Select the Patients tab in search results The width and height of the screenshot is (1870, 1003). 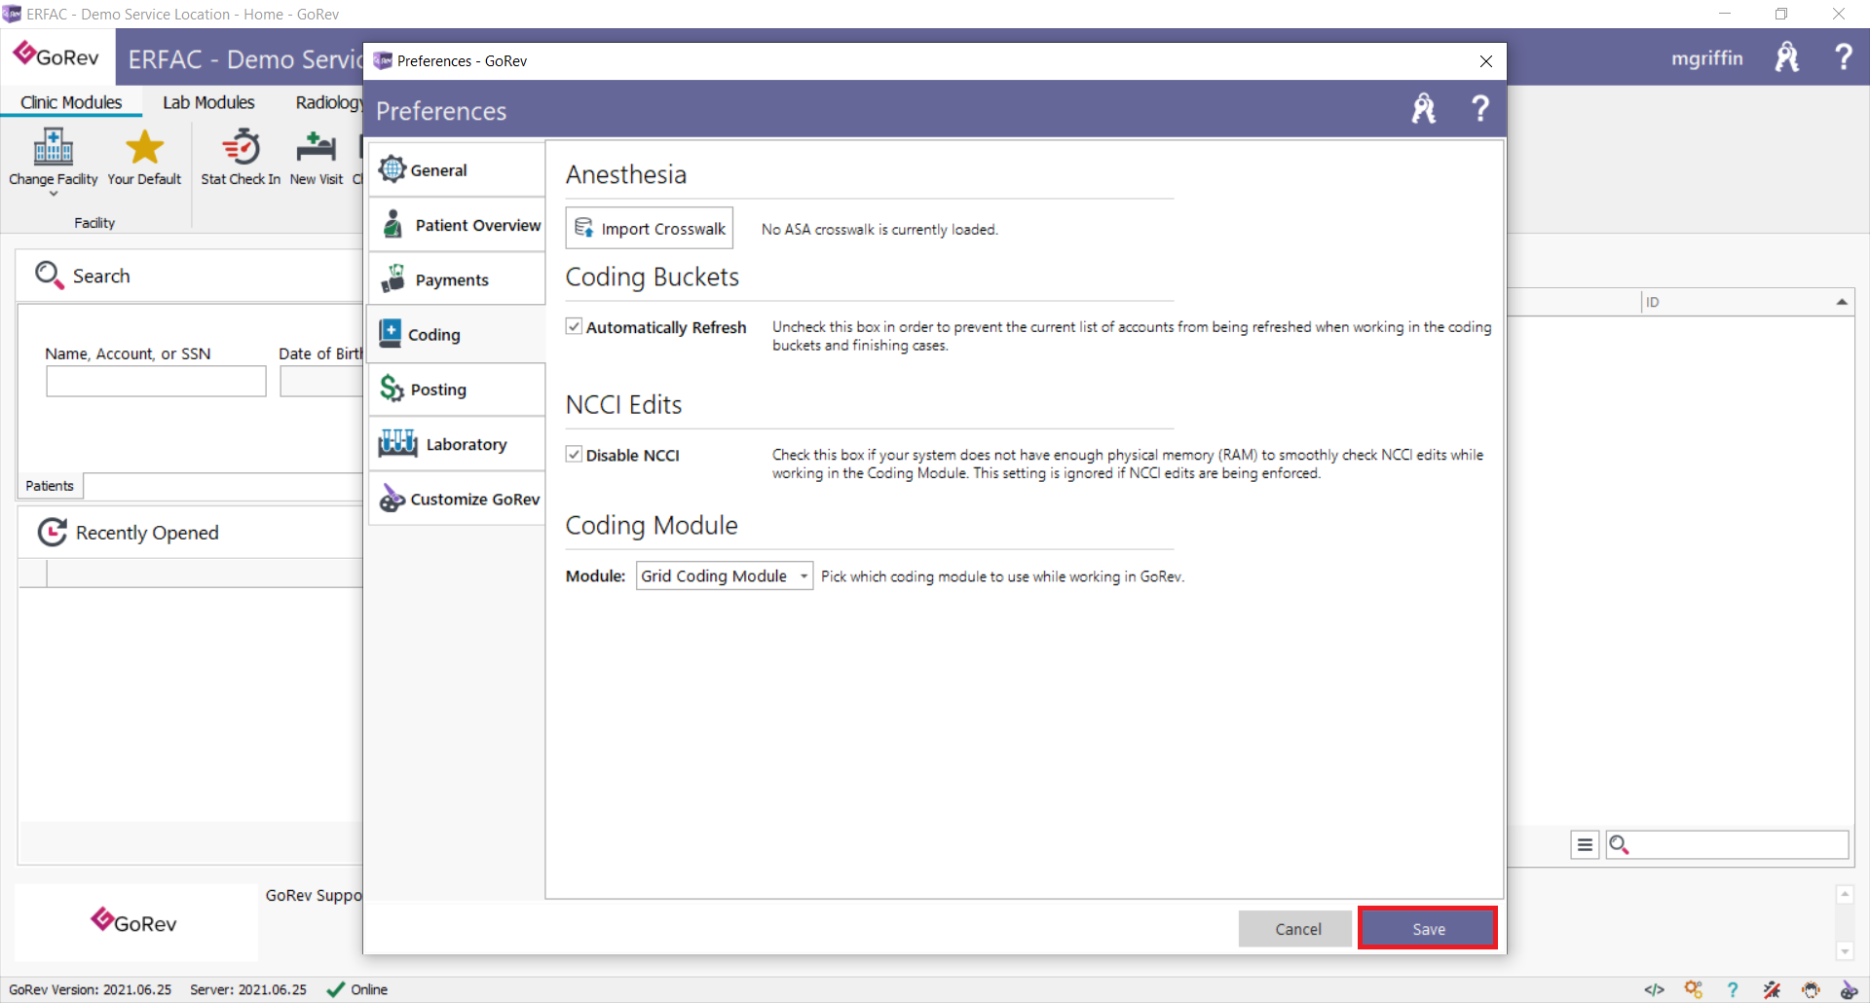coord(50,485)
